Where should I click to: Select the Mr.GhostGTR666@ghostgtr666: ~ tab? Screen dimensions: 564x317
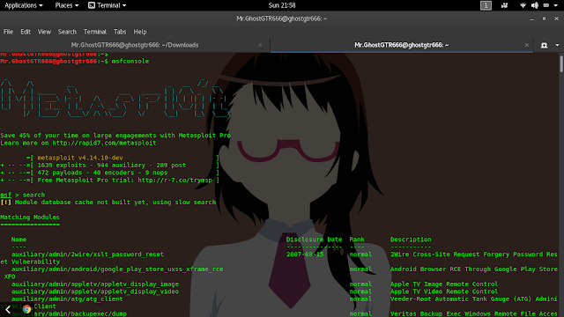coord(402,45)
